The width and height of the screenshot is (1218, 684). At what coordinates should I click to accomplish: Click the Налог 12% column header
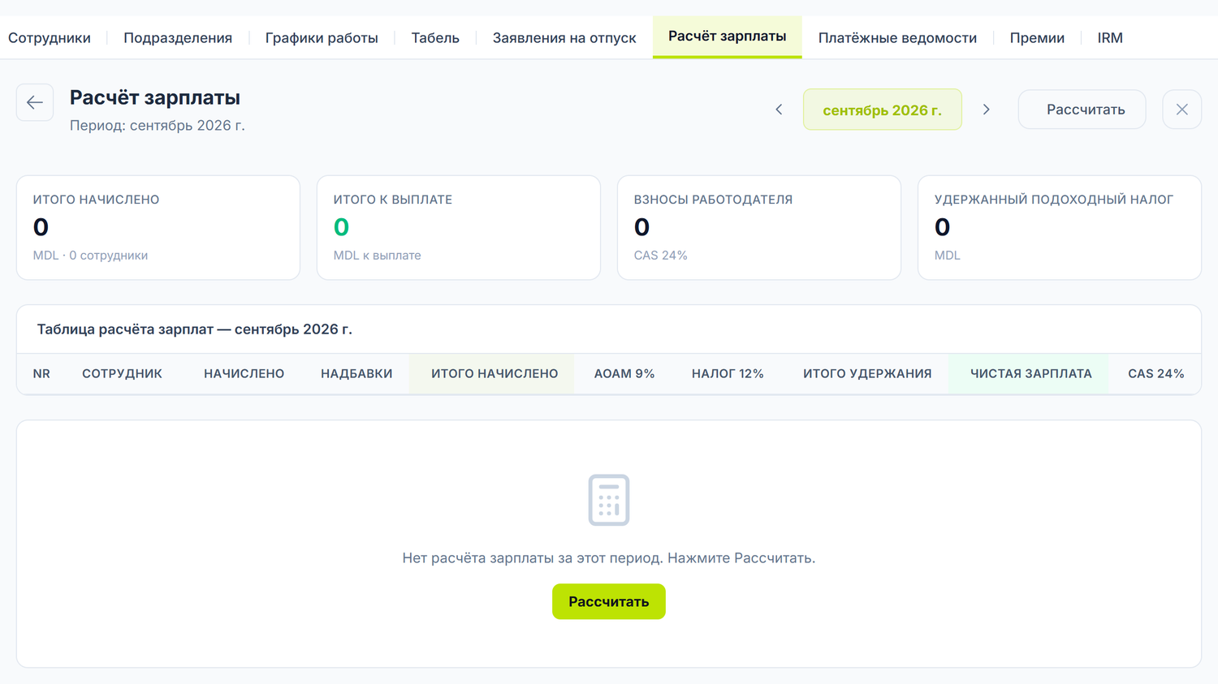pyautogui.click(x=728, y=374)
